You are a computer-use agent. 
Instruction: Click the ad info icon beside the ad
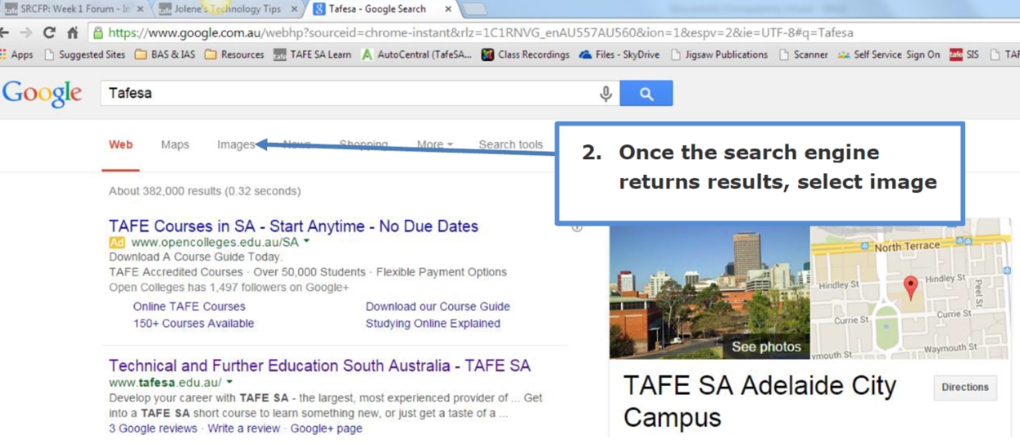pos(577,227)
